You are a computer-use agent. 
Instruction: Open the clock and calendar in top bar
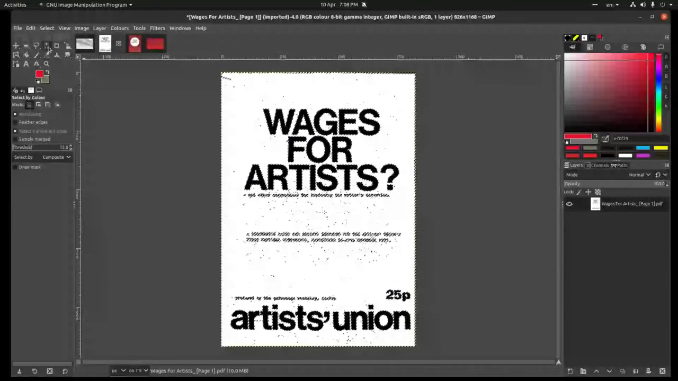339,5
